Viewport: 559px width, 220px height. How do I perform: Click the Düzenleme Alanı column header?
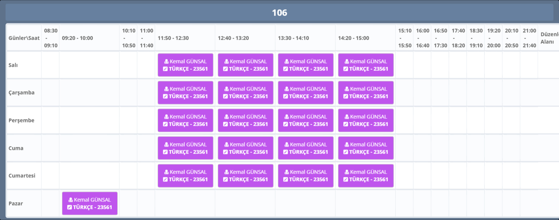549,38
